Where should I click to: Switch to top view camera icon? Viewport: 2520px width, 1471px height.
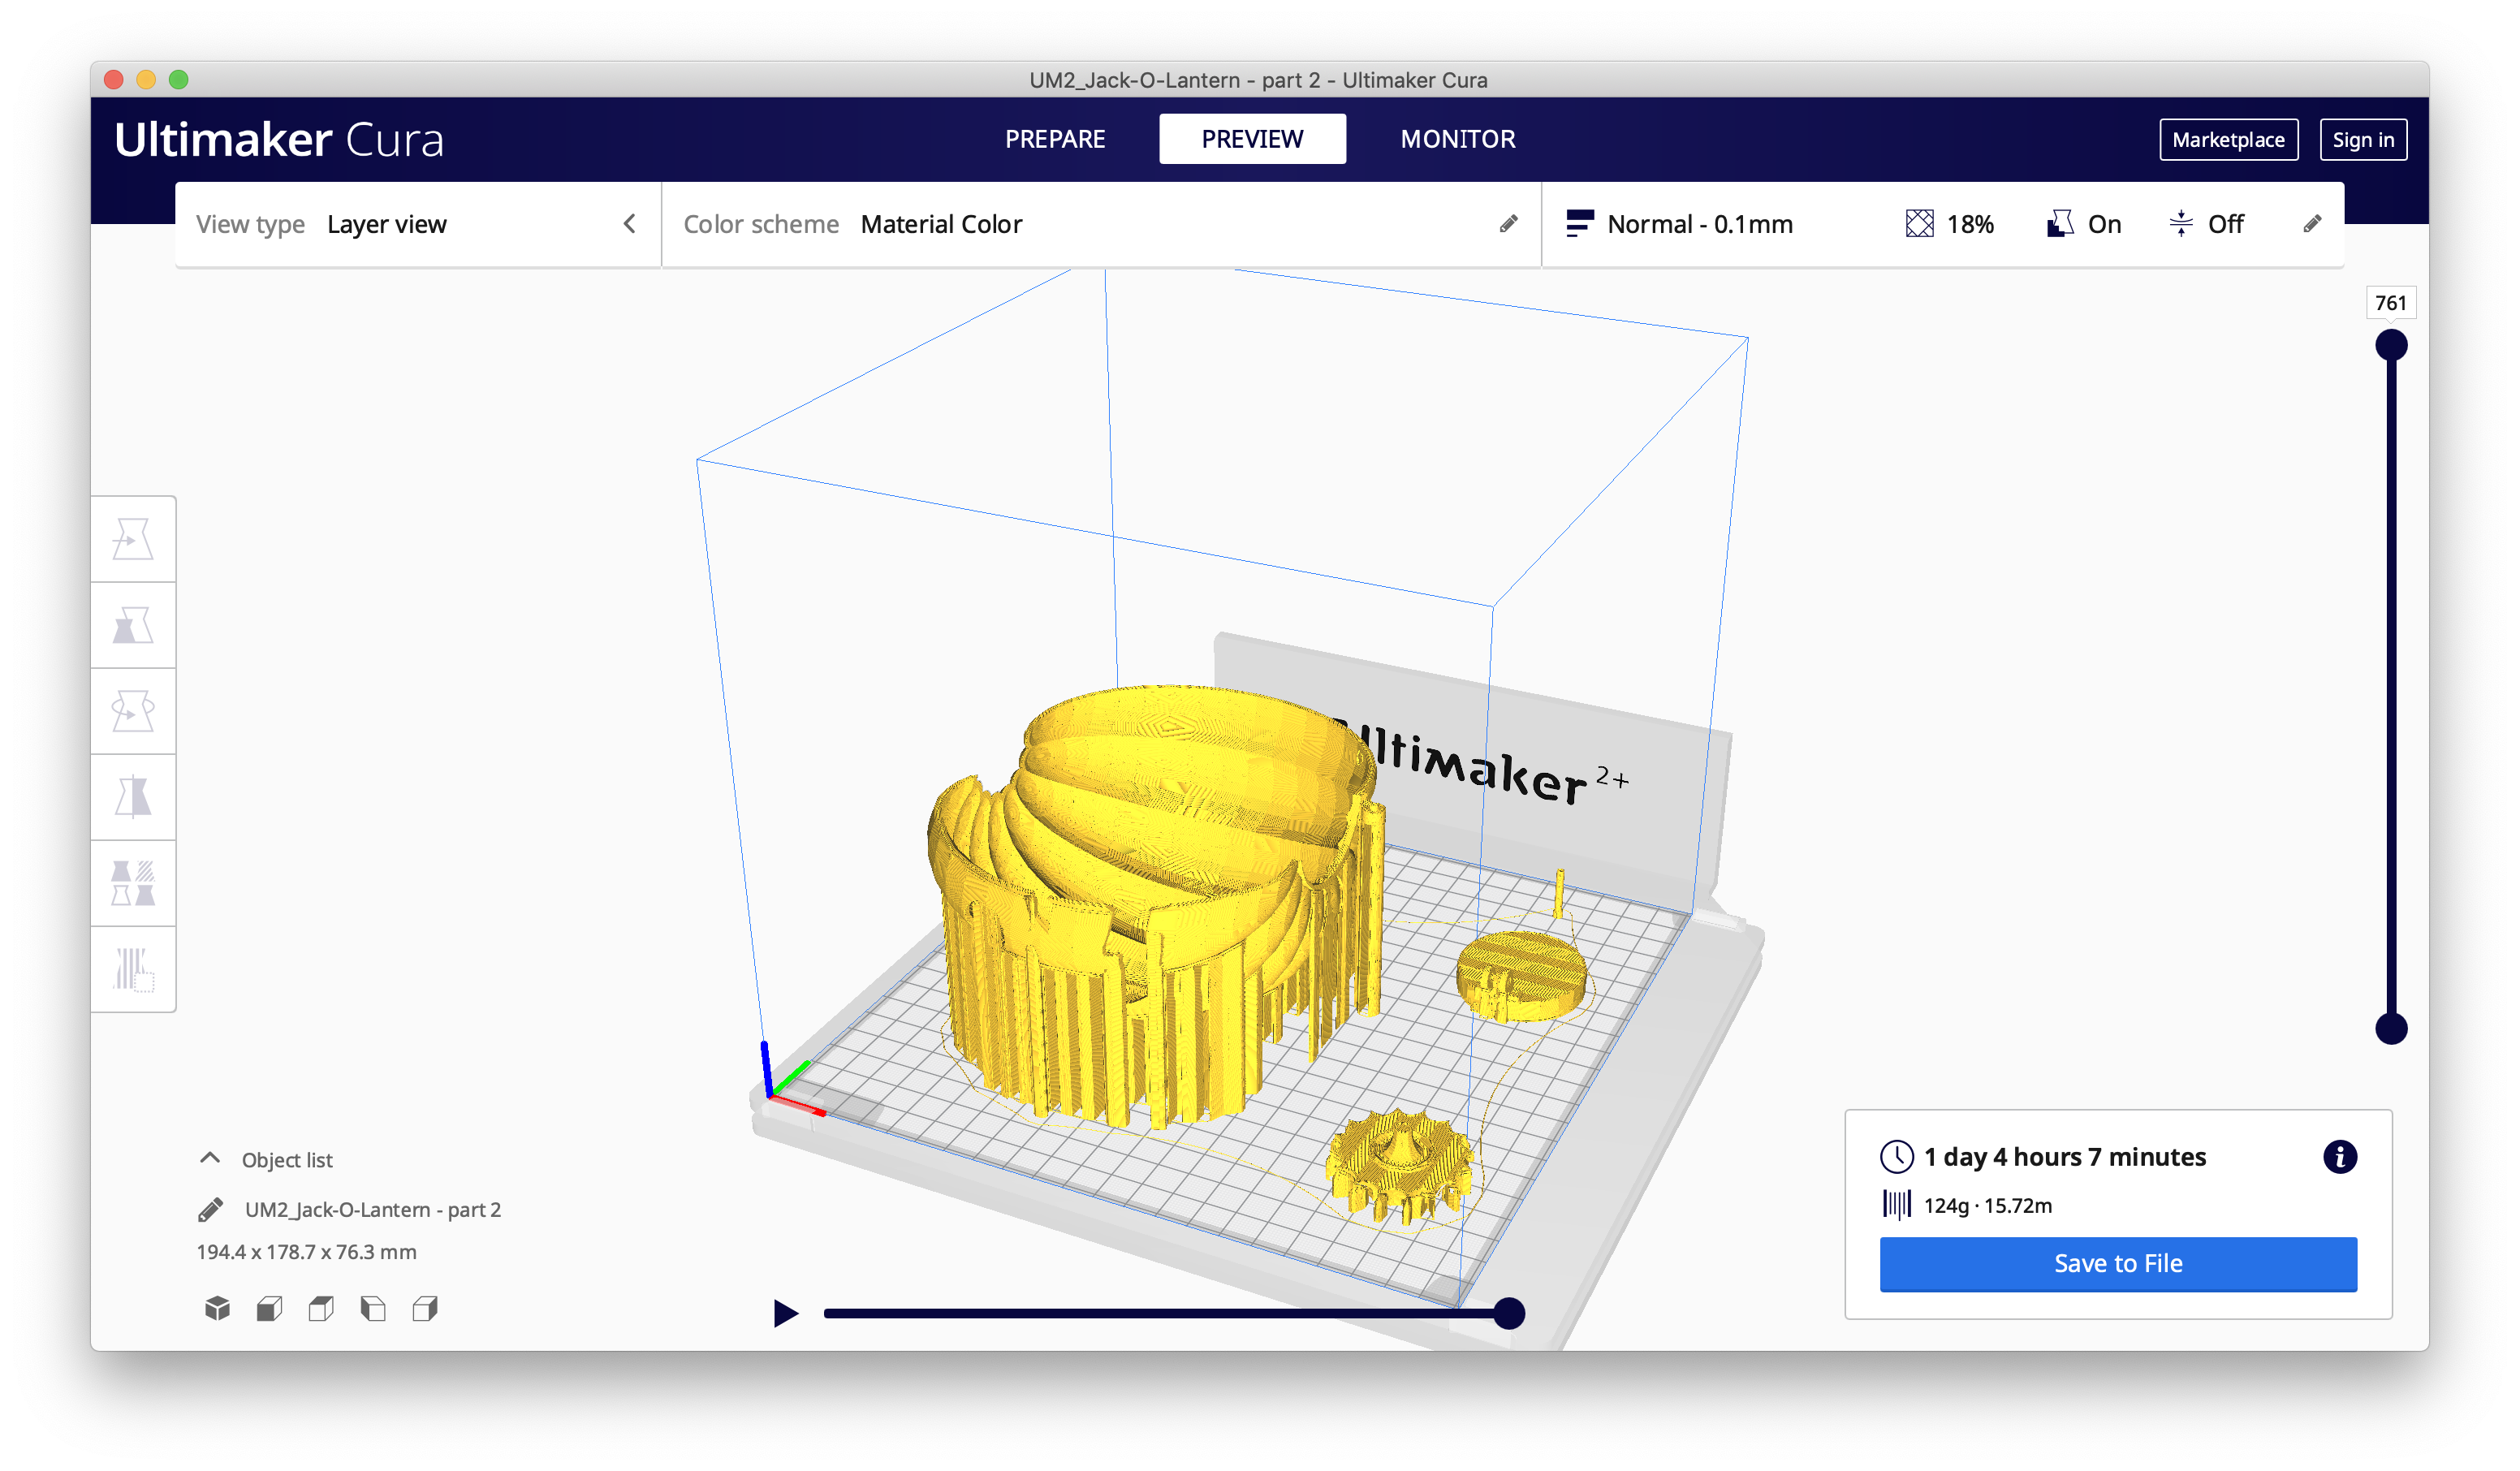pos(321,1308)
